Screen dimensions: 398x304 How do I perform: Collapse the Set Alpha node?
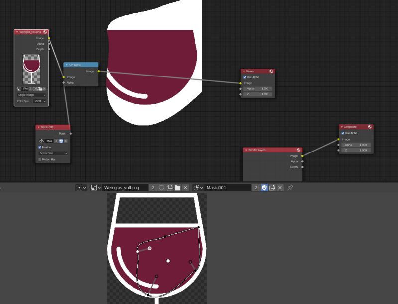click(67, 65)
